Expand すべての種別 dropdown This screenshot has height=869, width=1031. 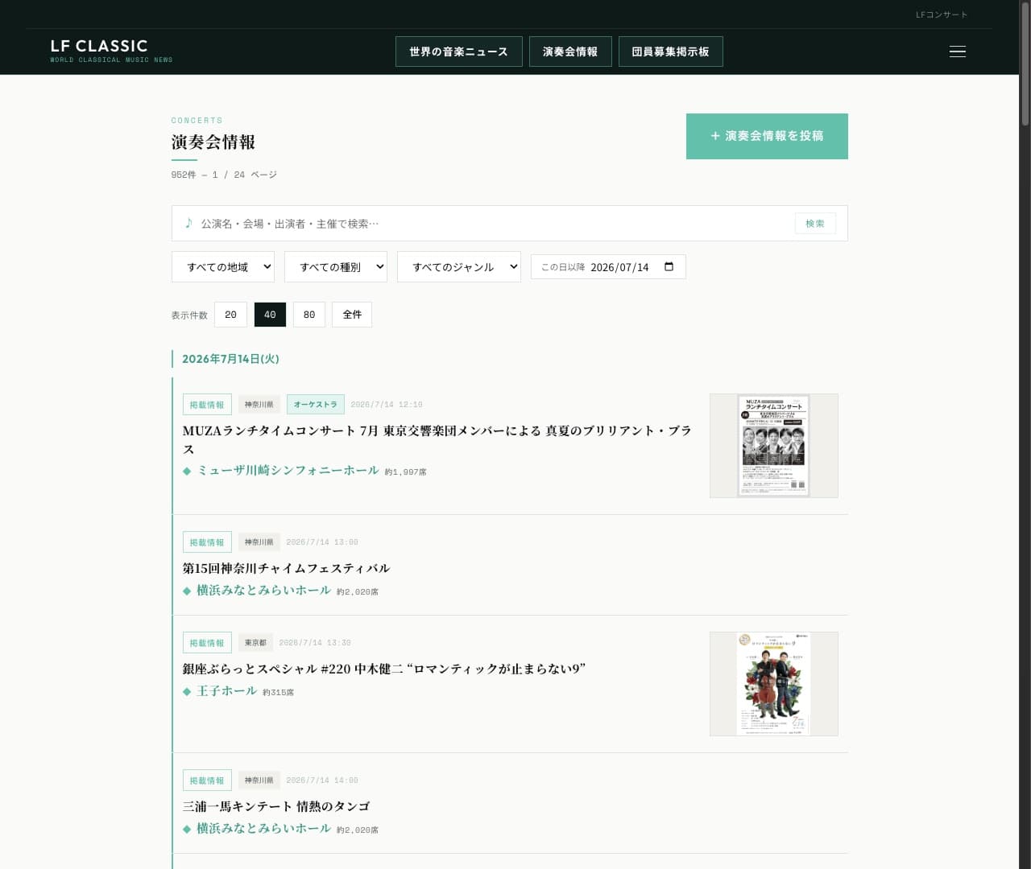(336, 267)
